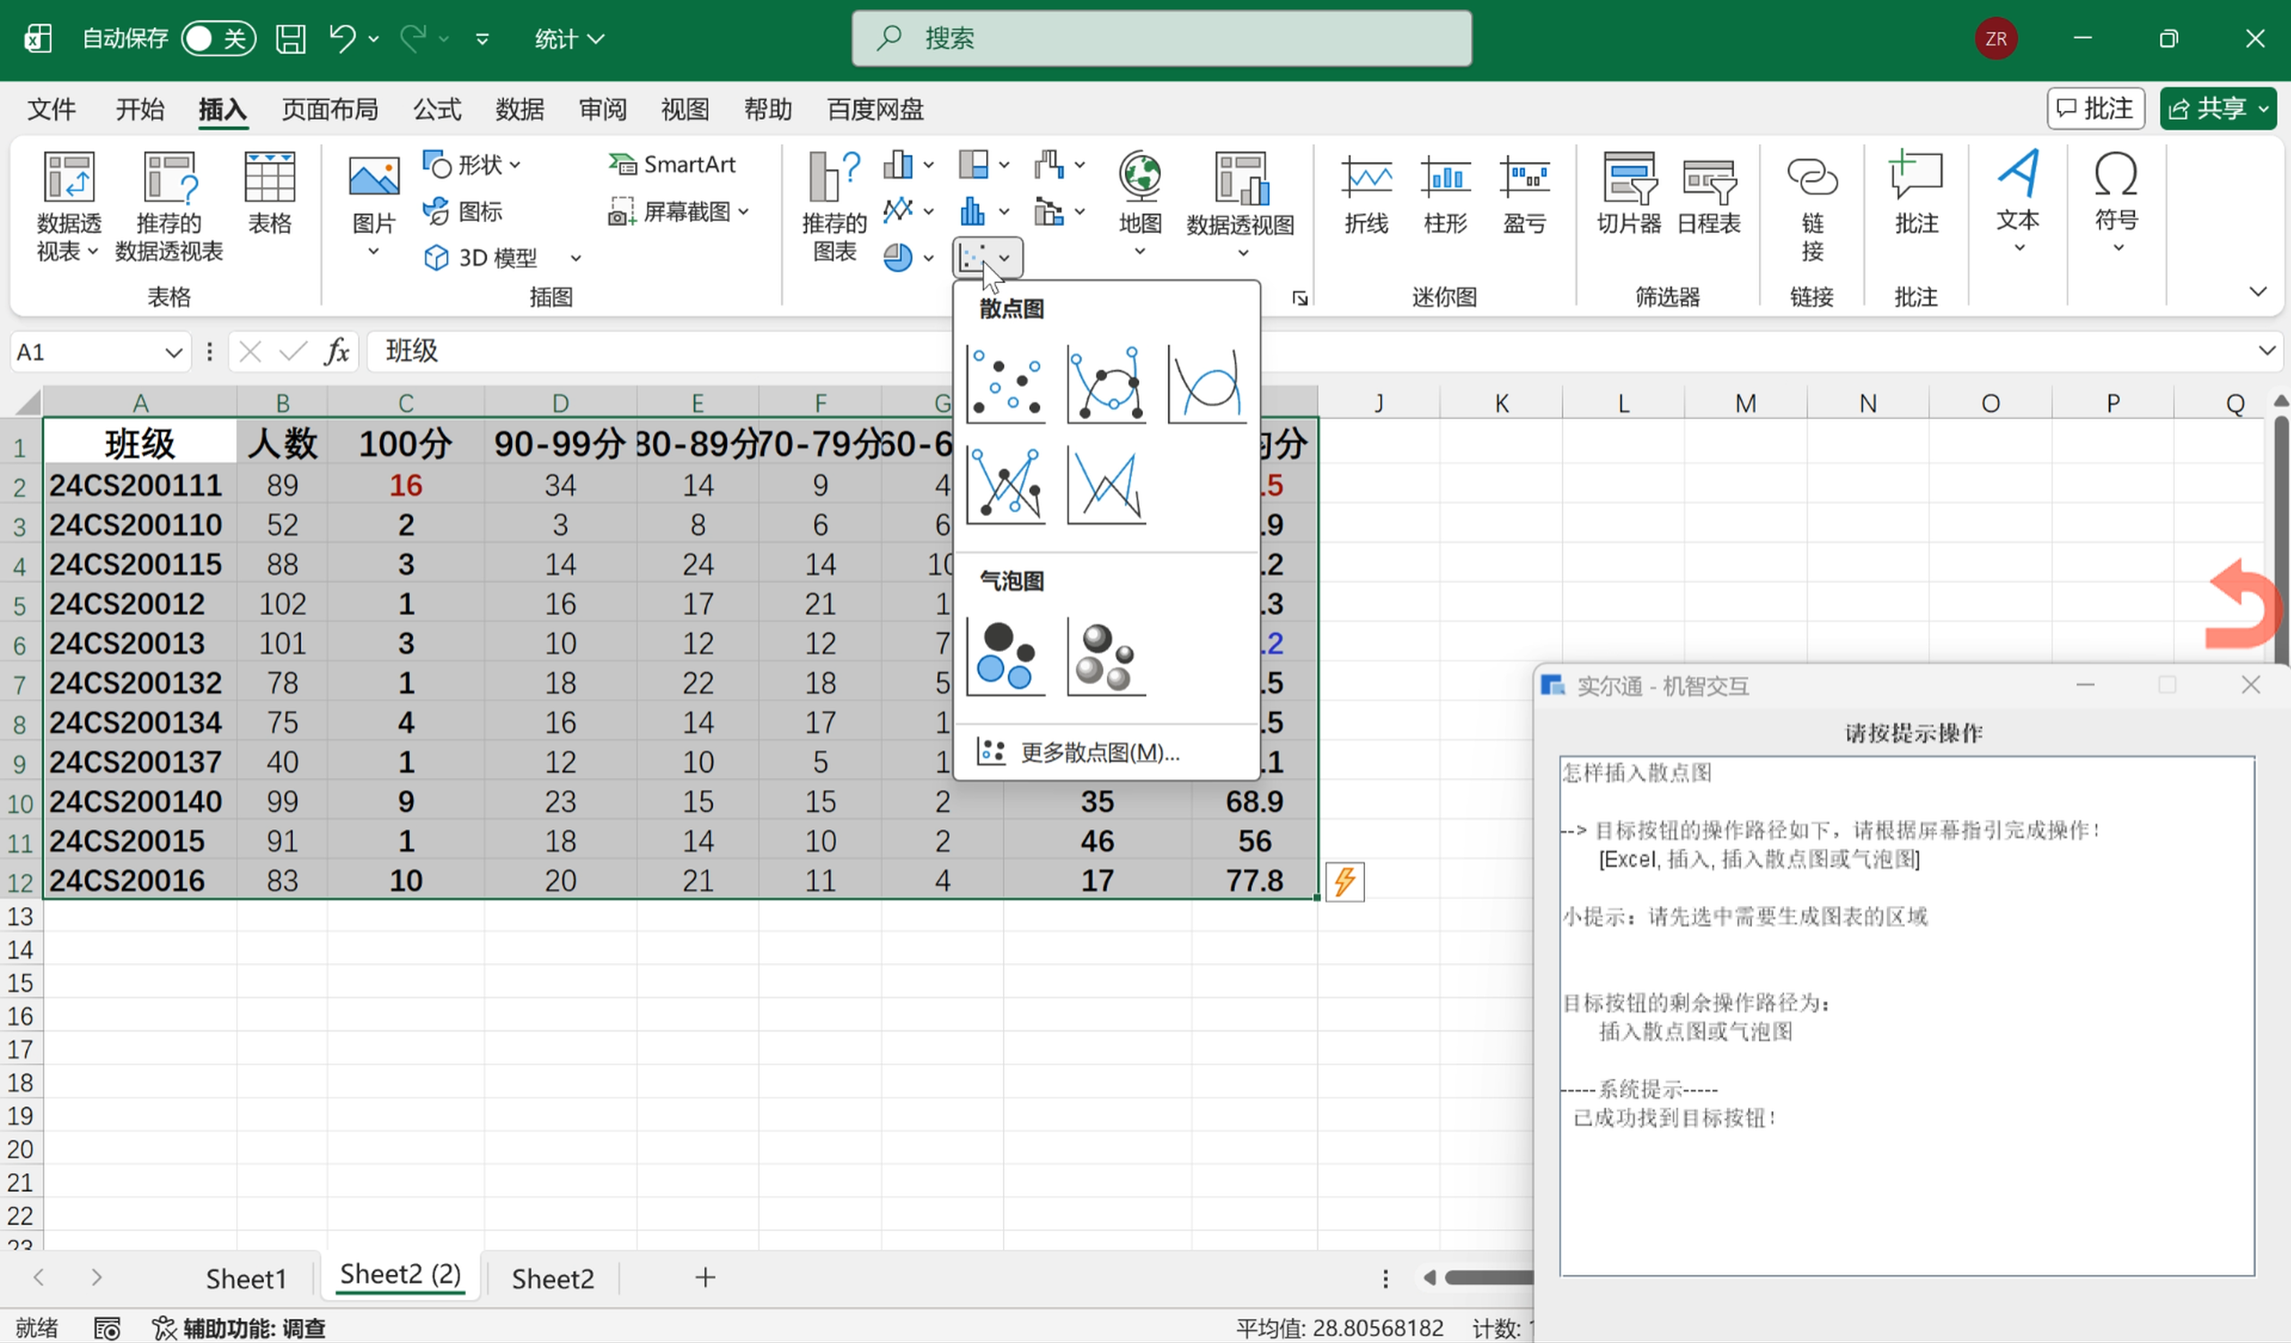Insert a standard bubble chart

pyautogui.click(x=1006, y=657)
